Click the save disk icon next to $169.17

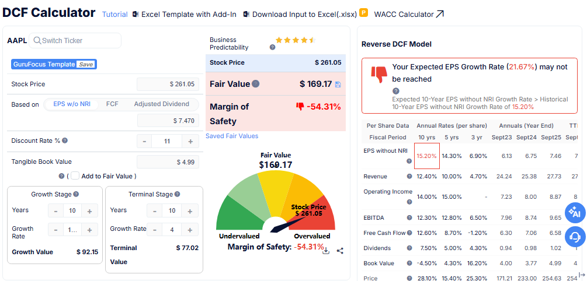338,85
